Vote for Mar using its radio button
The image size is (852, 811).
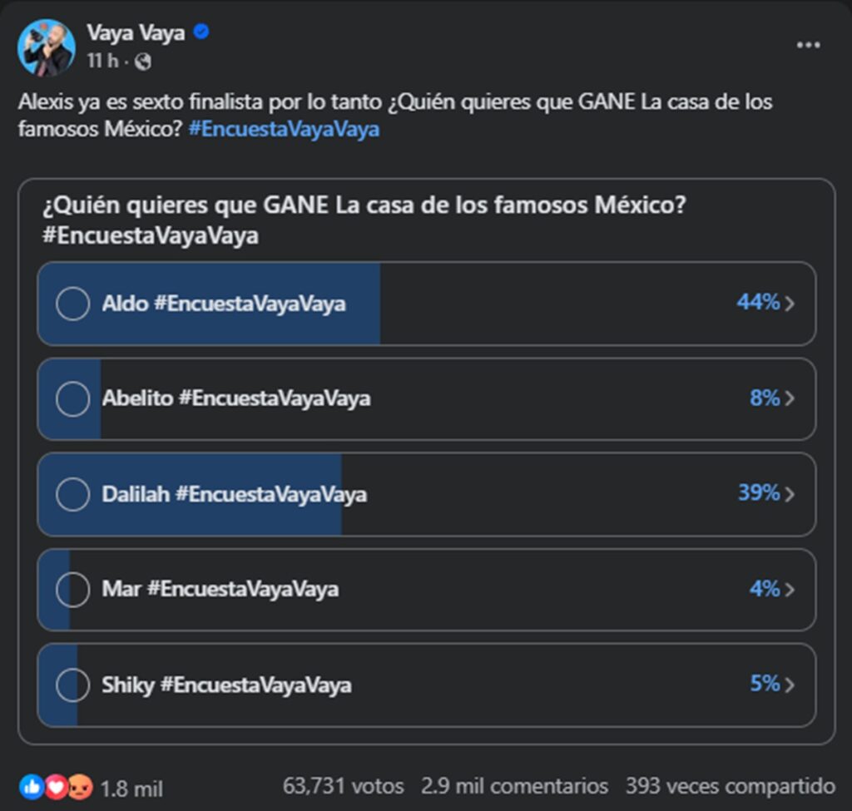[72, 591]
